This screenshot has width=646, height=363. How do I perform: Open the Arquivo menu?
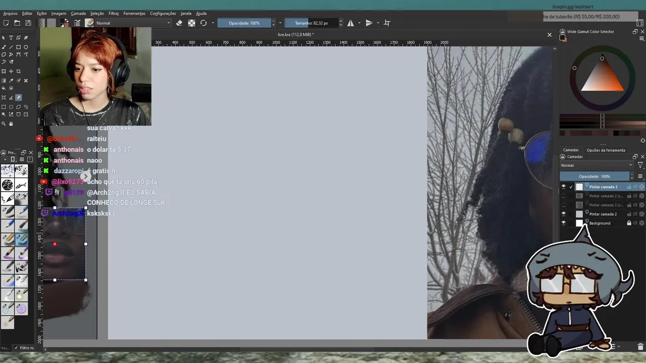click(10, 14)
